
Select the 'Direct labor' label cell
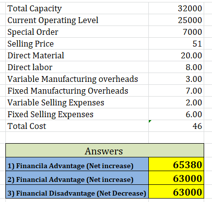tap(77, 67)
